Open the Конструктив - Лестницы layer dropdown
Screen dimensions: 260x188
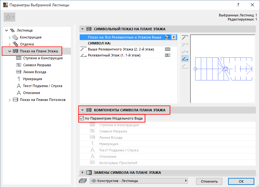(139, 181)
